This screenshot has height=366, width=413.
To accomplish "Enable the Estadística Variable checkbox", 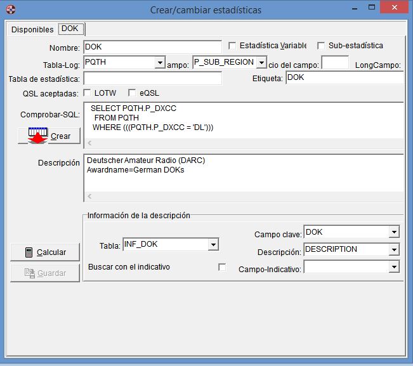I will [232, 46].
